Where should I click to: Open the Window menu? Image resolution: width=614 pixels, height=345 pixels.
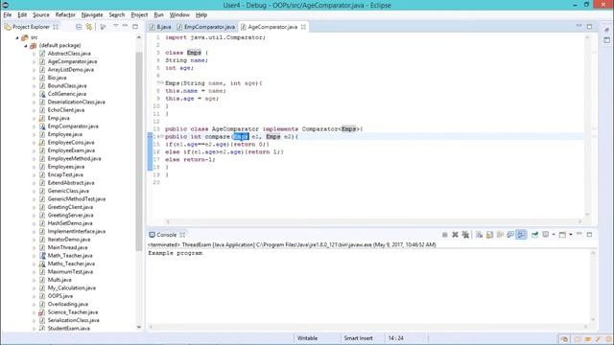179,15
